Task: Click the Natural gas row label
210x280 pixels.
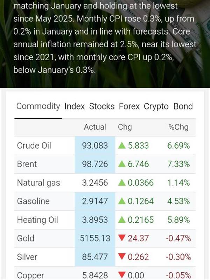Action: pyautogui.click(x=38, y=183)
